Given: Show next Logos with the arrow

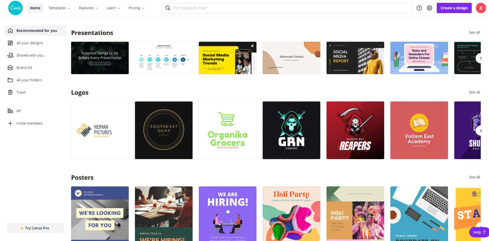Looking at the screenshot, I should tap(481, 131).
